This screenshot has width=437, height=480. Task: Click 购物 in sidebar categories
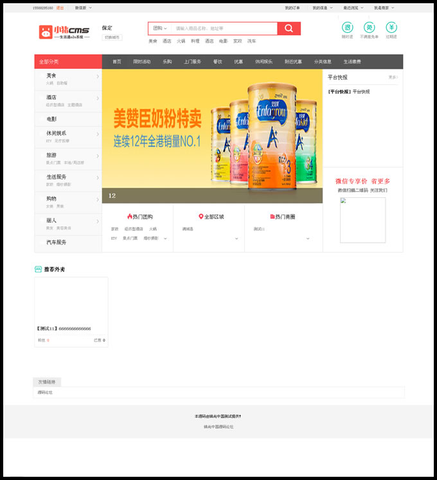pyautogui.click(x=51, y=199)
